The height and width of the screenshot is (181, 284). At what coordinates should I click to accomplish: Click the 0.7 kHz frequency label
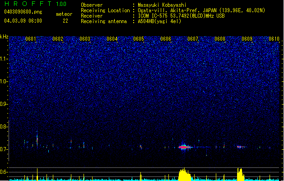[4, 149]
